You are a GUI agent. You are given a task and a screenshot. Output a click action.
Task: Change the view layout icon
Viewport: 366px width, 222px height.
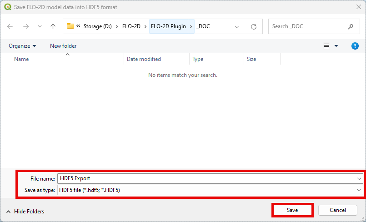[x=326, y=46]
